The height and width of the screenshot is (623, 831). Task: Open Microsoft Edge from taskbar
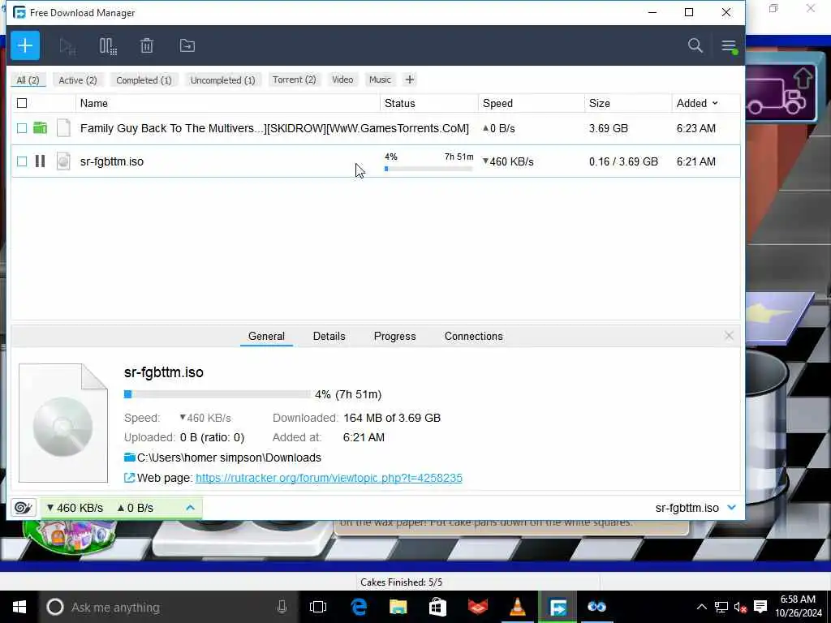(x=359, y=607)
